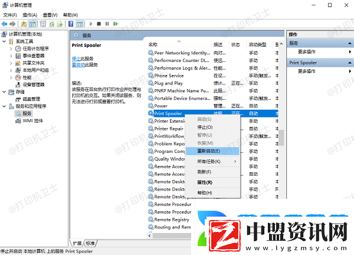Switch to the 扩展 tab

point(77,243)
